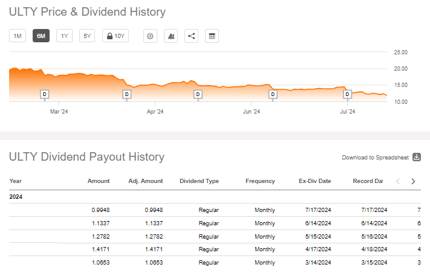
Task: Click the Apr '24 axis label
Action: pyautogui.click(x=155, y=112)
